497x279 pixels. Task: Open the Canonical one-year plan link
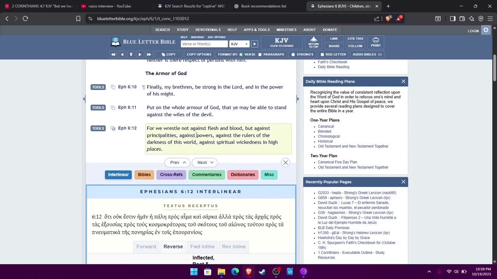326,127
